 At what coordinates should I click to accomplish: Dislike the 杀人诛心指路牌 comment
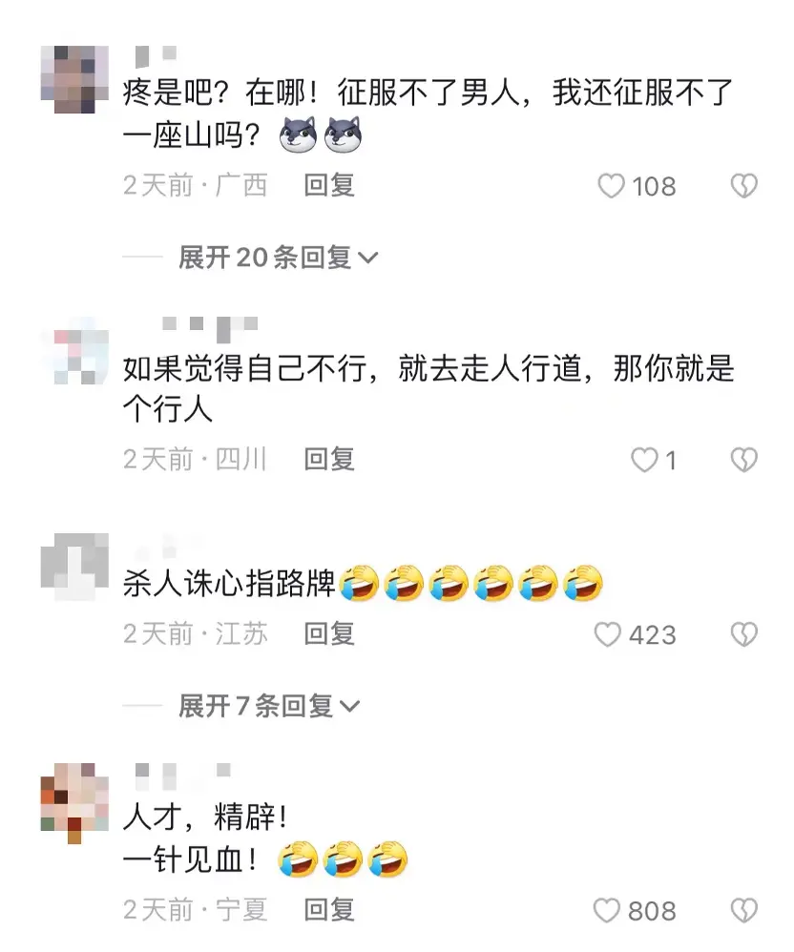(x=743, y=635)
